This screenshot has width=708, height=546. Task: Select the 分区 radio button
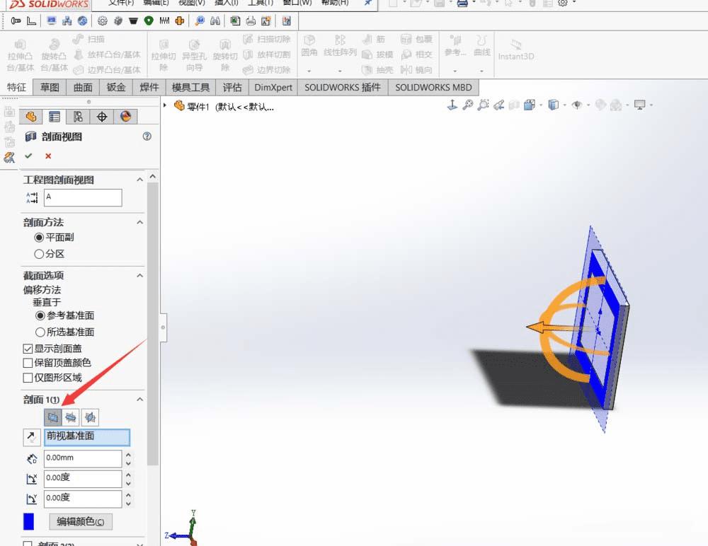click(x=39, y=254)
